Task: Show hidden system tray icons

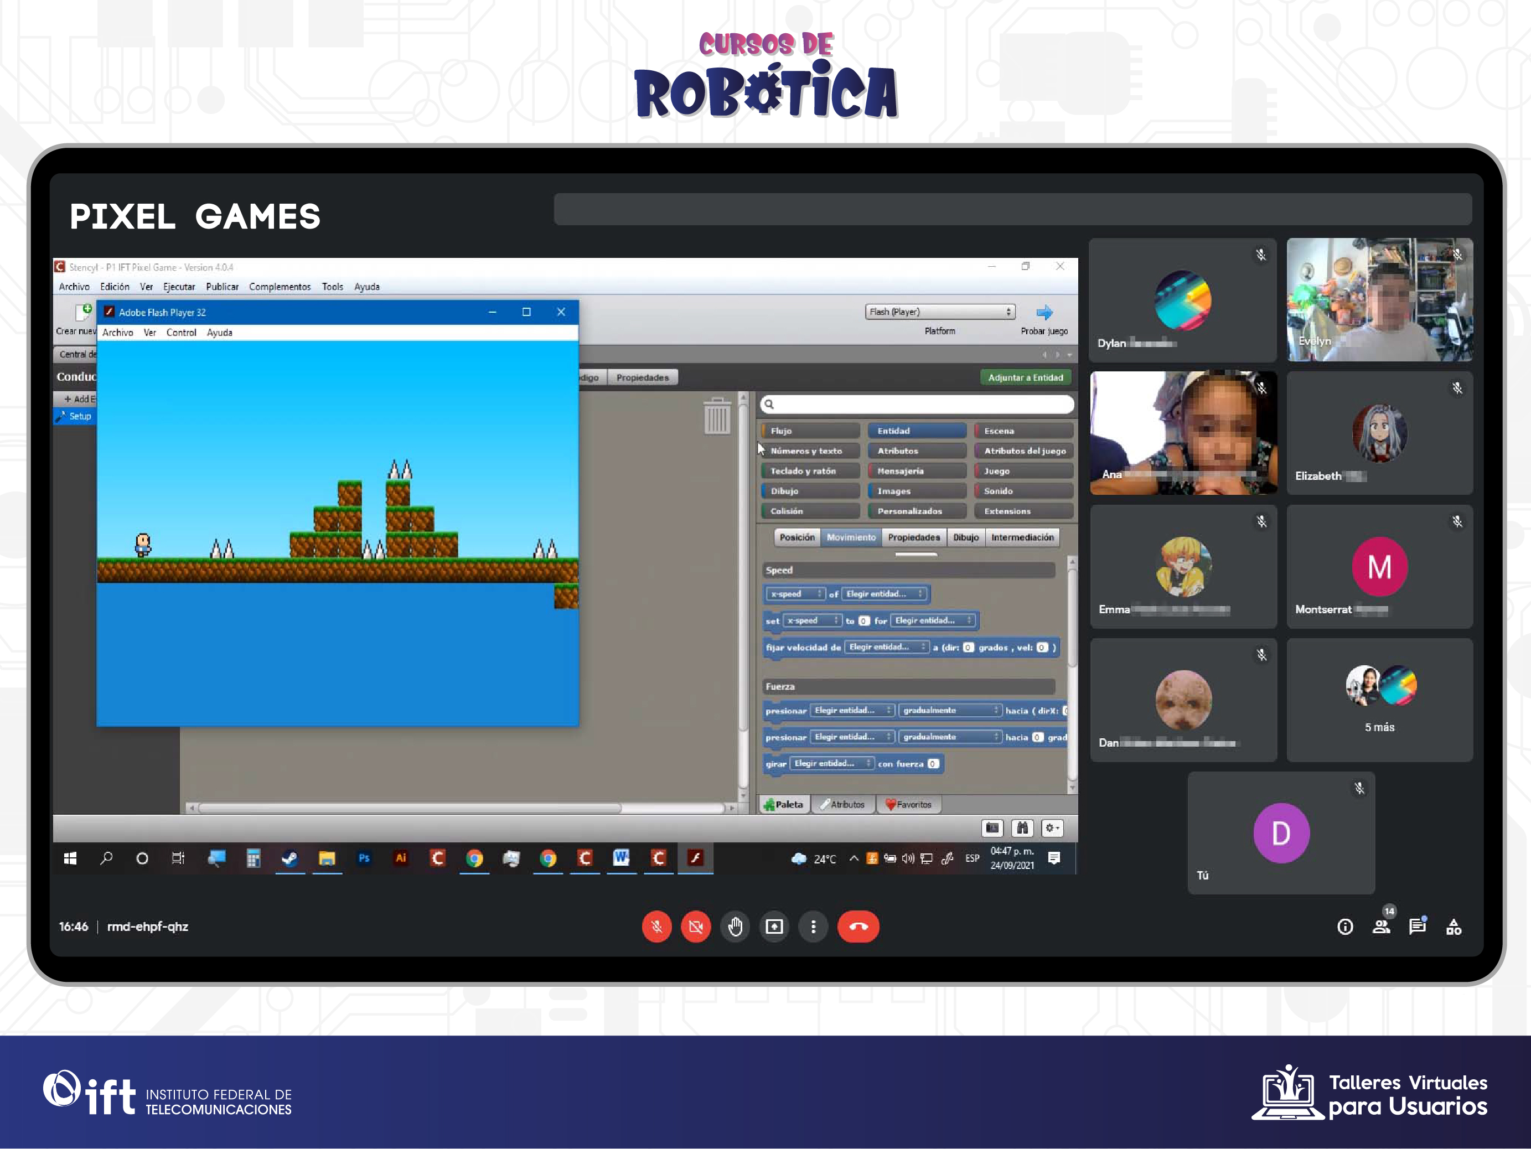Action: [x=854, y=858]
